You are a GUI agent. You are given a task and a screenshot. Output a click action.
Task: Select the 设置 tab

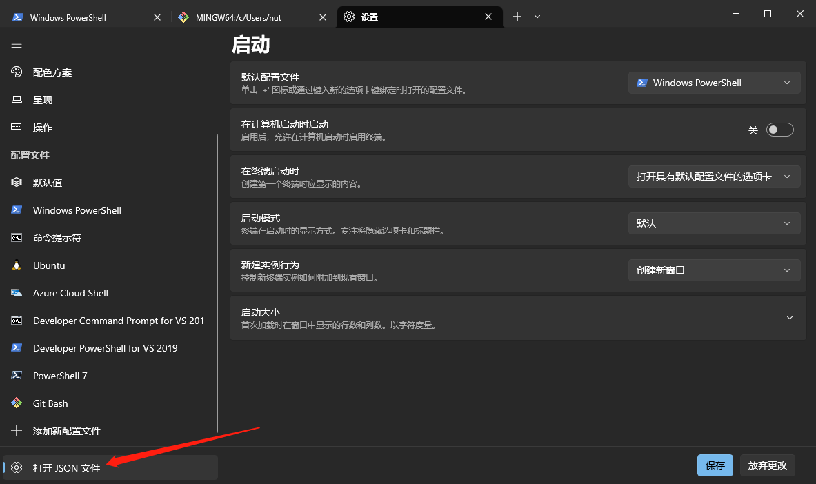(x=420, y=17)
